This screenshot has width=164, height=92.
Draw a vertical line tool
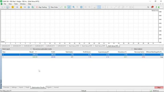(108, 7)
